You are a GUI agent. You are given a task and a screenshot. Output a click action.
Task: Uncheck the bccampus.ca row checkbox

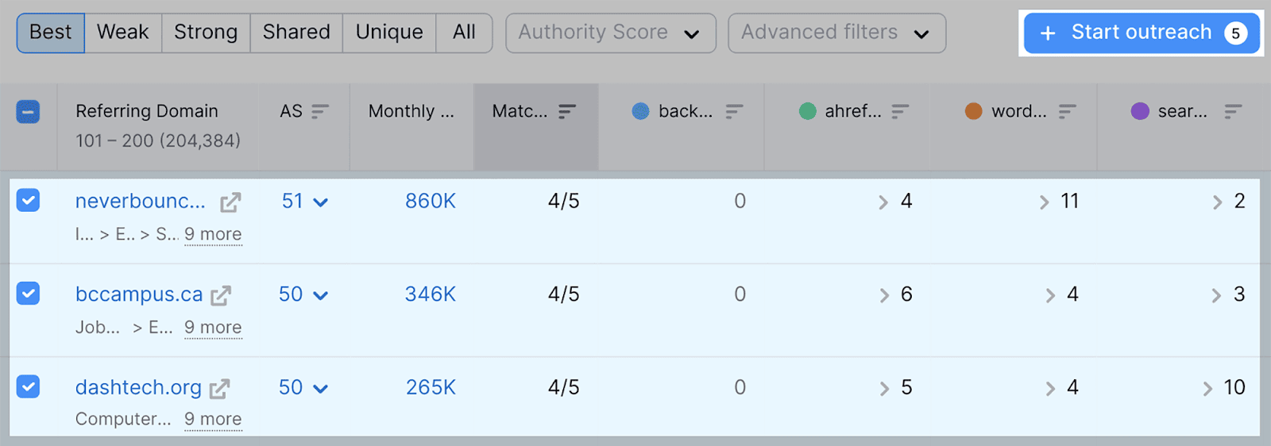tap(28, 294)
